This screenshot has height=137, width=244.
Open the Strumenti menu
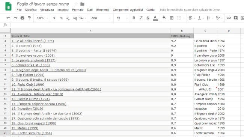[x=103, y=10]
